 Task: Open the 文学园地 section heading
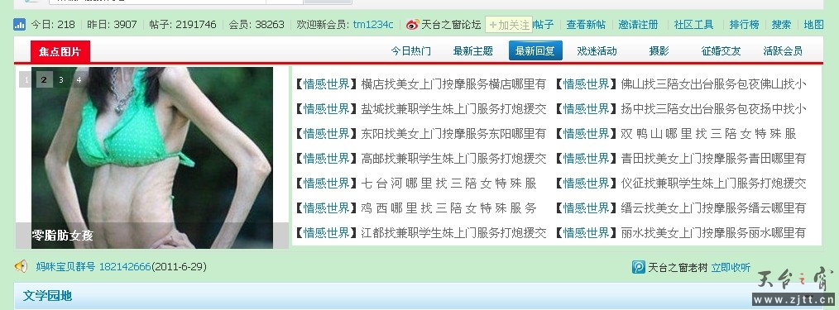(x=47, y=296)
